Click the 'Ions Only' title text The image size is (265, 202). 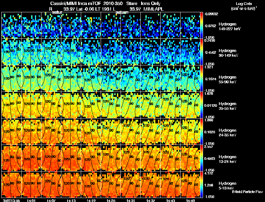[151, 4]
